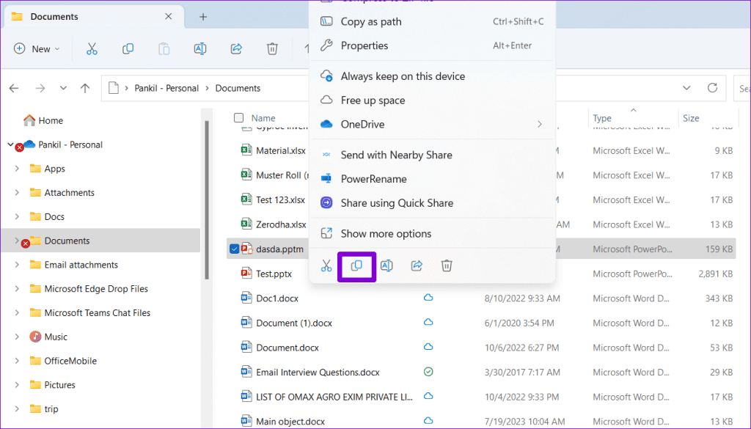Select the Cut scissors icon in the context menu

point(326,265)
